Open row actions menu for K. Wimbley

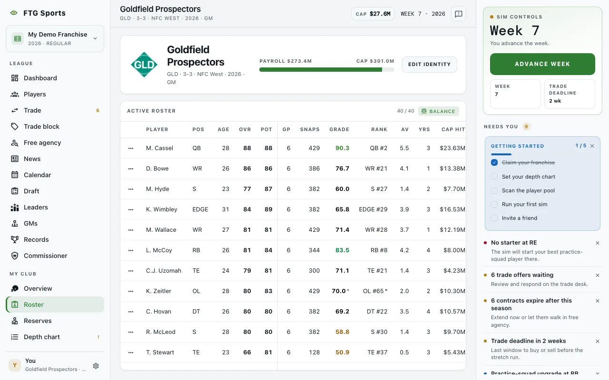tap(131, 209)
